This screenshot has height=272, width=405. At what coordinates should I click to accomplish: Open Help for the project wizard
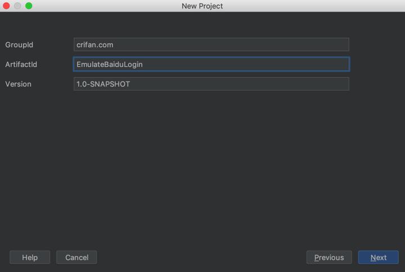[x=30, y=257]
